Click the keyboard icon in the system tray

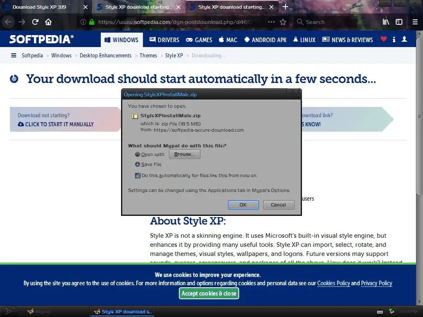[380, 312]
